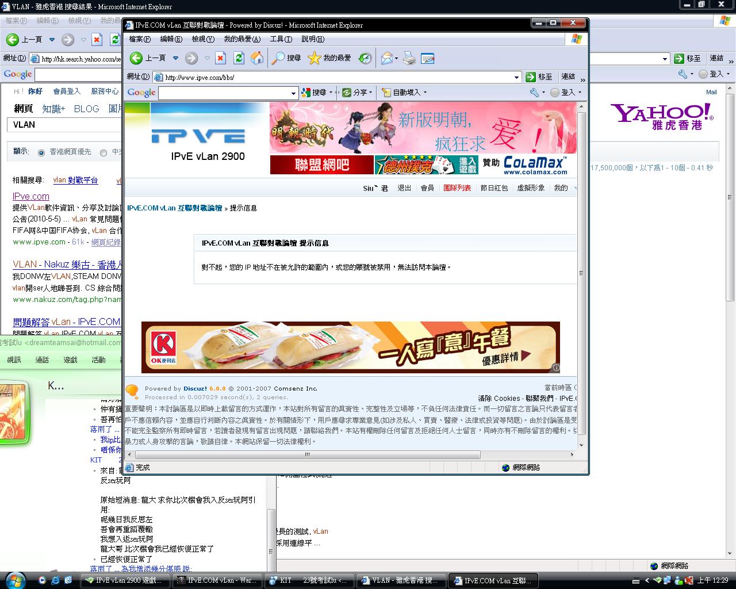The height and width of the screenshot is (589, 736).
Task: Open the 節日紅包 link
Action: click(494, 188)
